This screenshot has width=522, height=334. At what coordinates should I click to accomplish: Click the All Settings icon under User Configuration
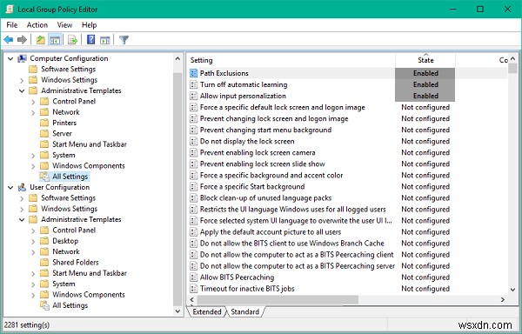44,305
